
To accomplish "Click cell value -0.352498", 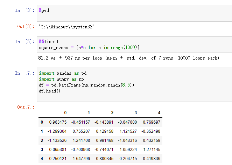I will [x=151, y=131].
